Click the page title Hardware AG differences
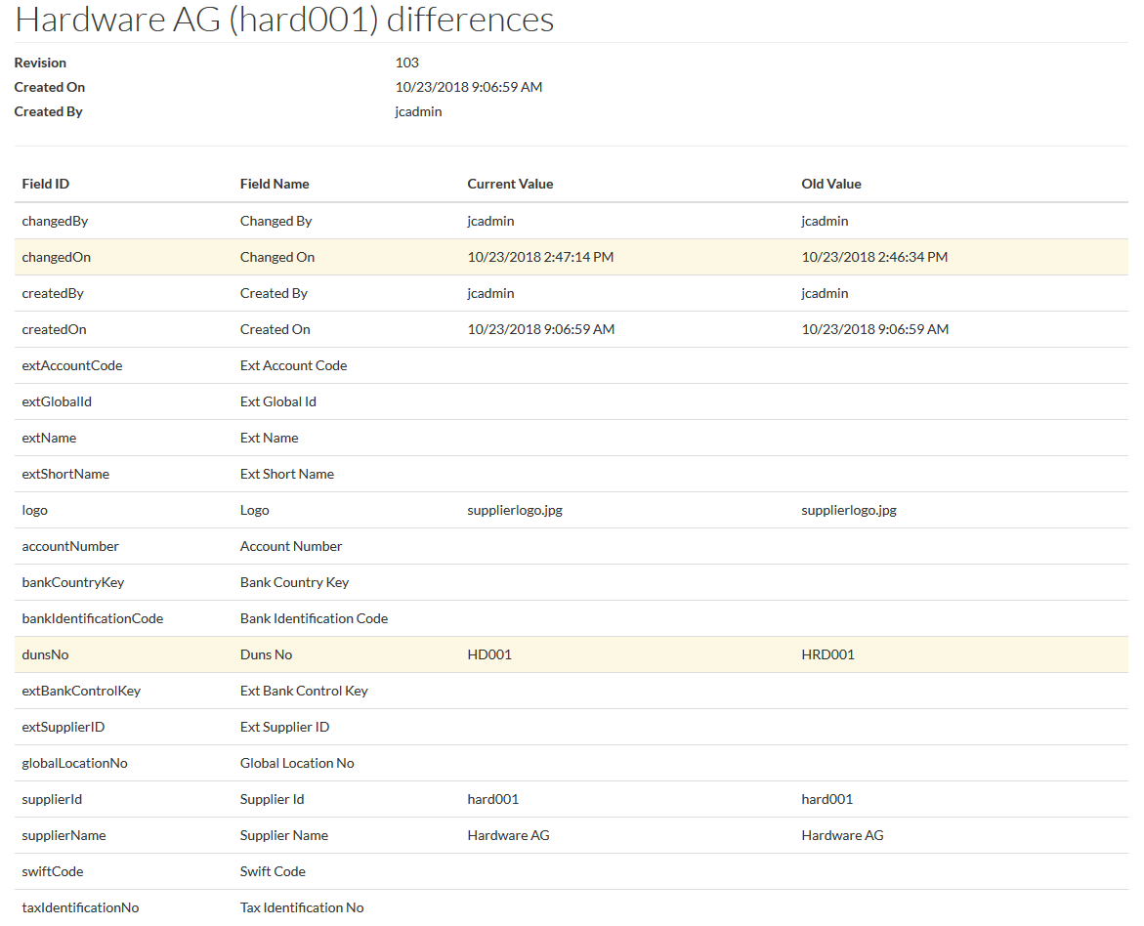This screenshot has width=1144, height=926. coord(284,20)
